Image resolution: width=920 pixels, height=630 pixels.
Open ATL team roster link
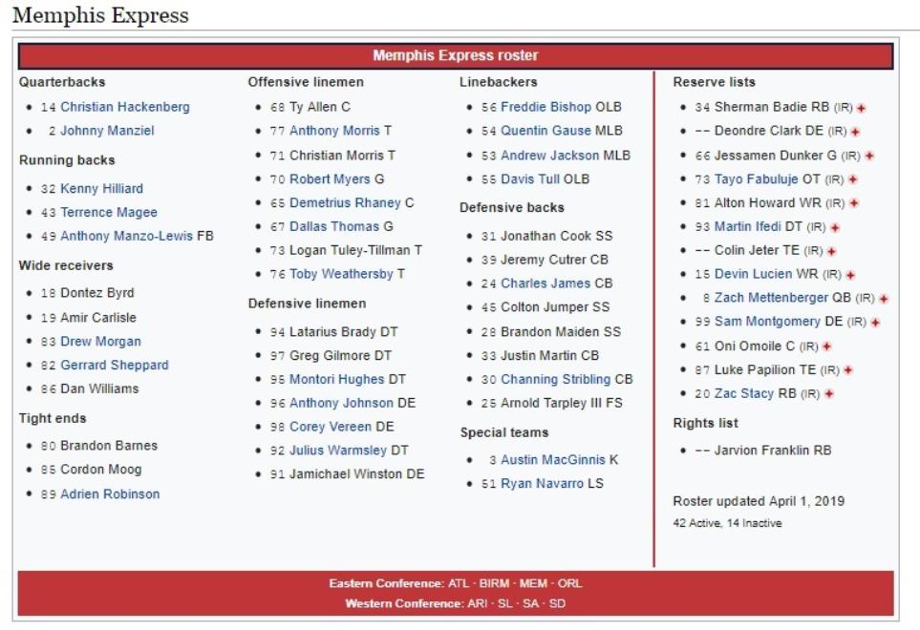459,583
